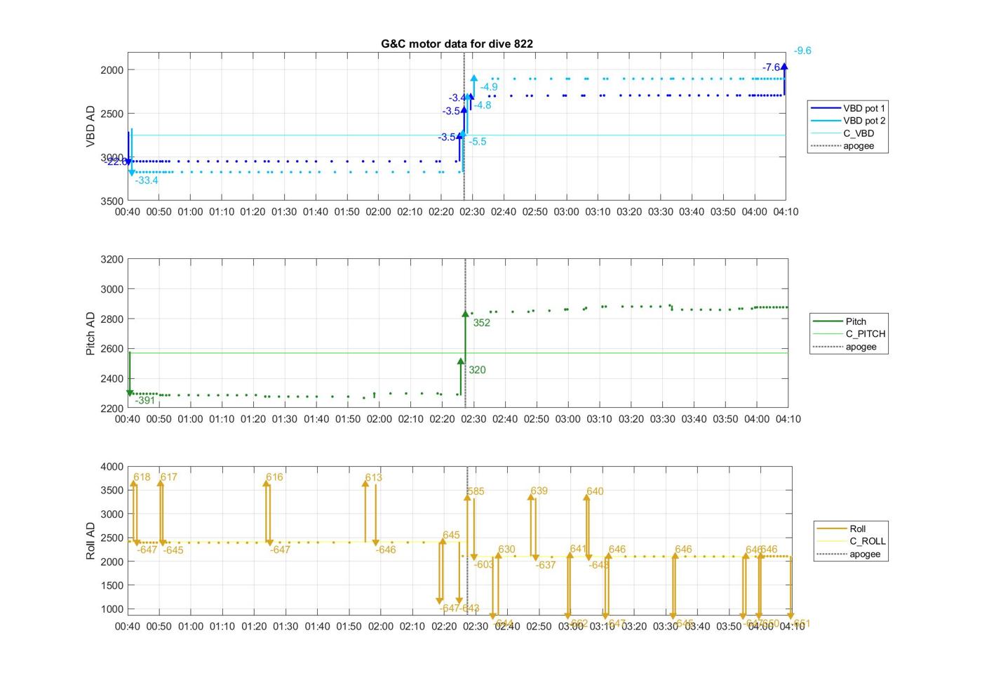The image size is (982, 692).
Task: Click the "-4.9" VBD annotation
Action: [x=489, y=87]
